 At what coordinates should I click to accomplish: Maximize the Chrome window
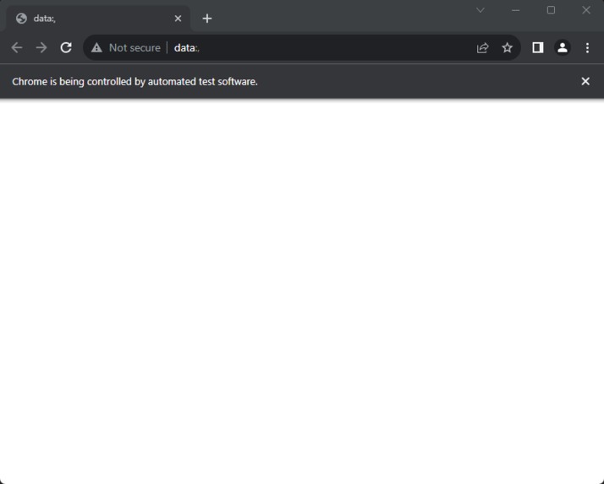click(551, 10)
